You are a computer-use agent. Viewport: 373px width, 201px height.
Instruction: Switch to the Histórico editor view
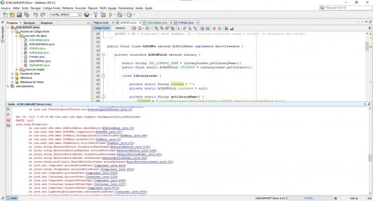click(x=120, y=28)
